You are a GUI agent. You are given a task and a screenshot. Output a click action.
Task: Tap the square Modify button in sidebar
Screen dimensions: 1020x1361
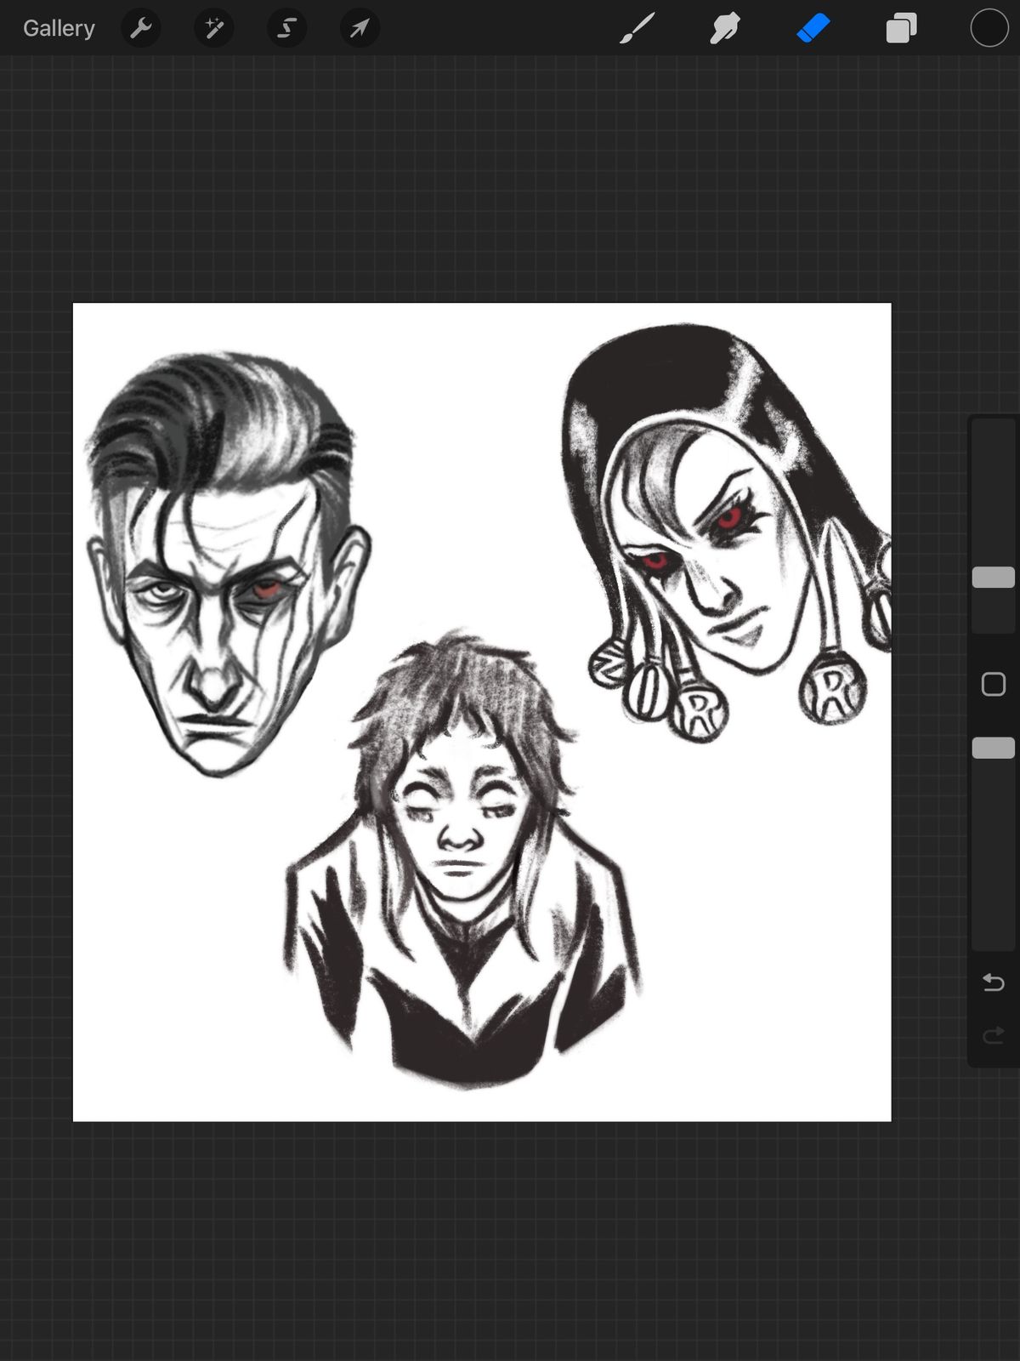994,684
